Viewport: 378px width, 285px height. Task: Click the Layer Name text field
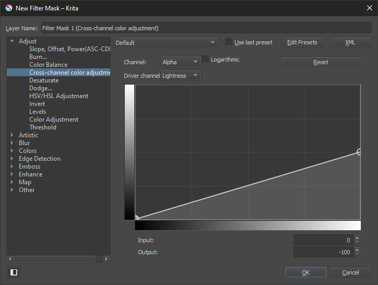pyautogui.click(x=206, y=28)
